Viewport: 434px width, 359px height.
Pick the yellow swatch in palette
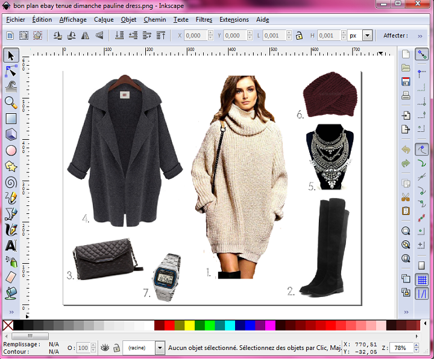[x=189, y=326]
